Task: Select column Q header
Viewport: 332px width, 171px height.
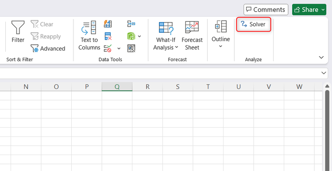Action: [x=117, y=87]
